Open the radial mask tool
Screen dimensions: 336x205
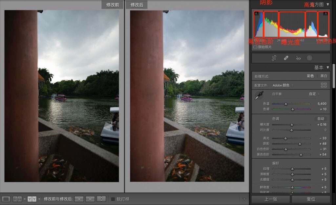(x=309, y=58)
